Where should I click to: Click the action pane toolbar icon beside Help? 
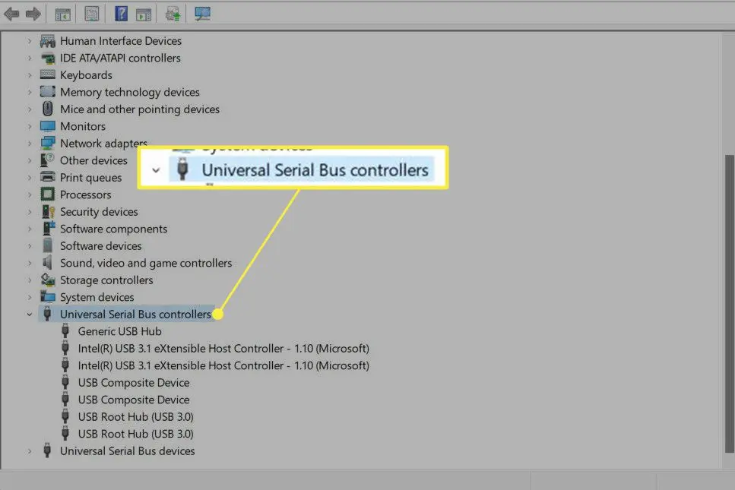pos(144,14)
